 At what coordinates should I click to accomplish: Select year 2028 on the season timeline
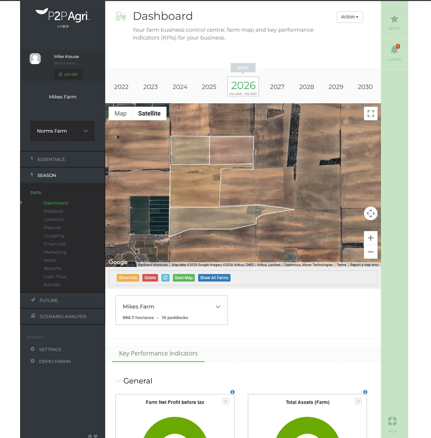click(306, 87)
